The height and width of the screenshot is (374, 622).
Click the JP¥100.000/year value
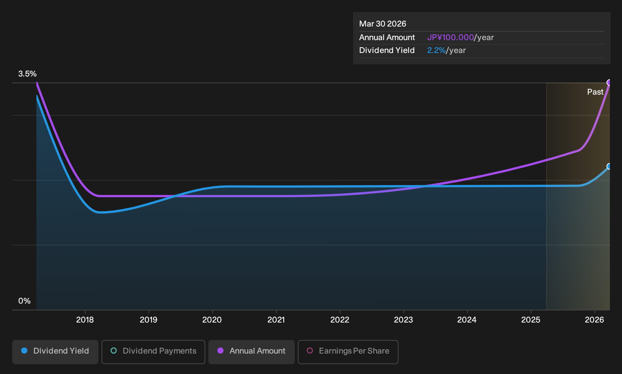(460, 37)
